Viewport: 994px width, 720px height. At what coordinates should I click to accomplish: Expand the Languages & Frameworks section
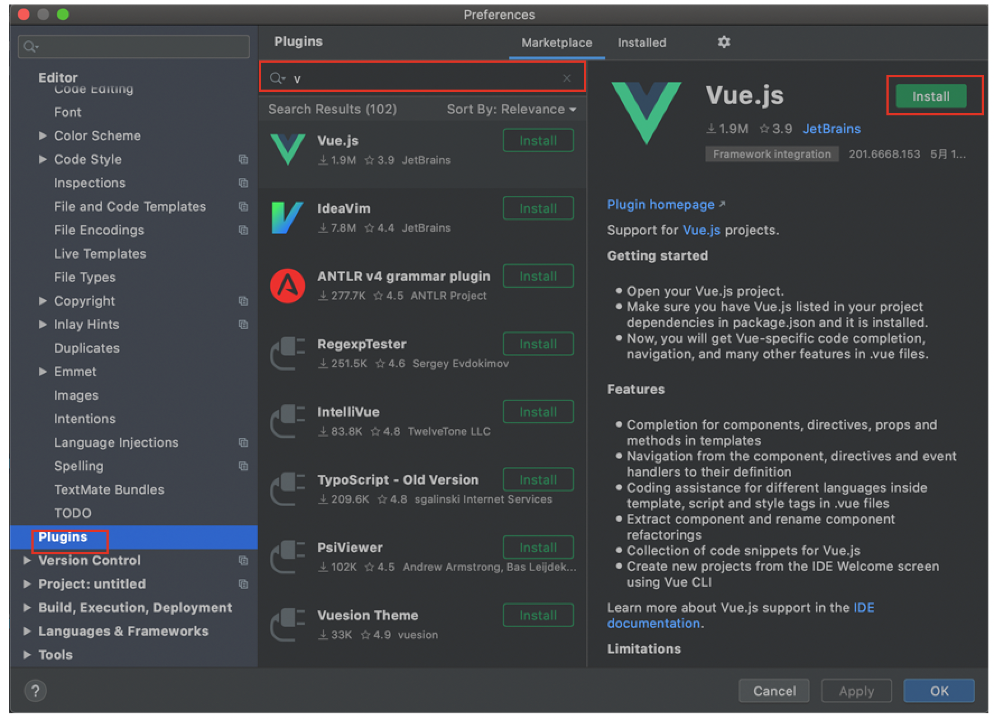[27, 630]
